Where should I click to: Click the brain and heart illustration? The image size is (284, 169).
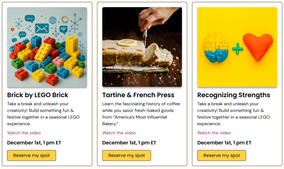pyautogui.click(x=237, y=47)
